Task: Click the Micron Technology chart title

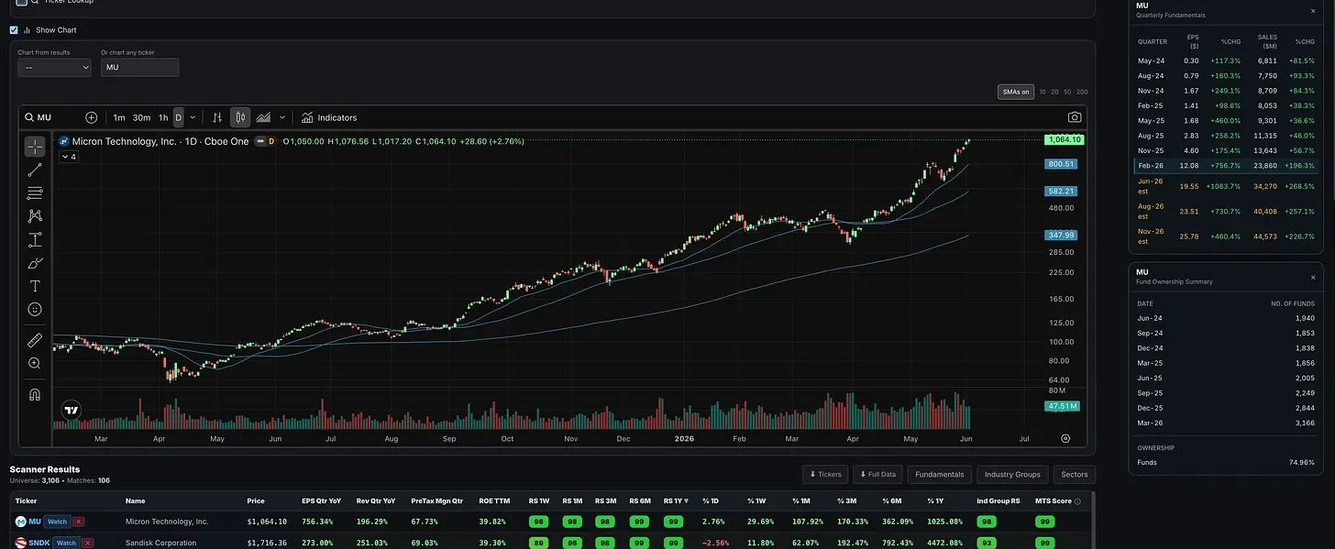Action: click(160, 141)
